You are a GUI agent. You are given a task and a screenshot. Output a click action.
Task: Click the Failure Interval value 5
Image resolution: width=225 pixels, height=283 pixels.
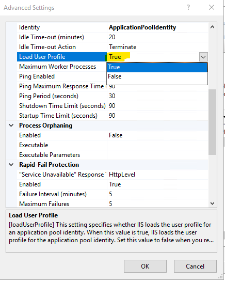[110, 194]
